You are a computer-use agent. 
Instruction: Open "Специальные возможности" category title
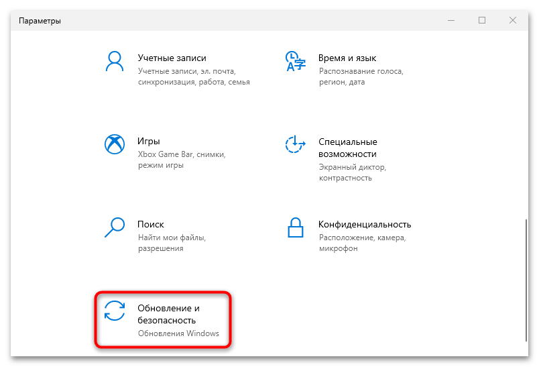347,148
